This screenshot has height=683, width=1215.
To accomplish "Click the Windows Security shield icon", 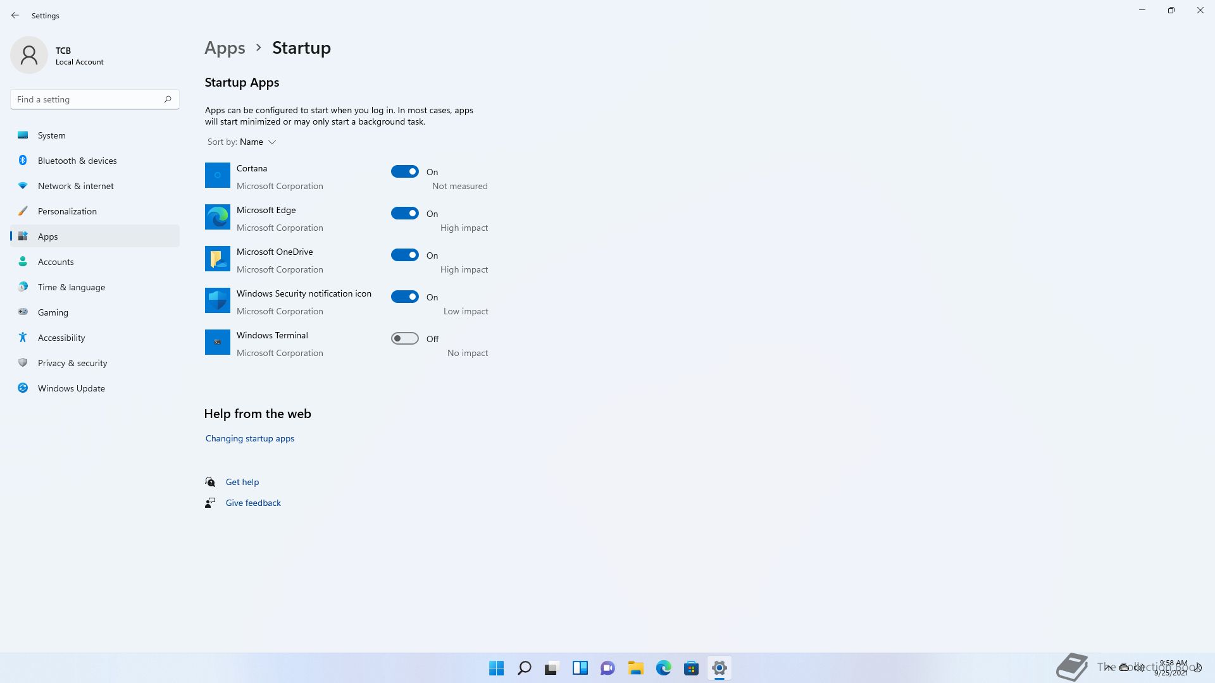I will (217, 300).
